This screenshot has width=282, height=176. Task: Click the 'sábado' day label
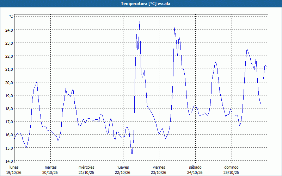[x=195, y=167]
